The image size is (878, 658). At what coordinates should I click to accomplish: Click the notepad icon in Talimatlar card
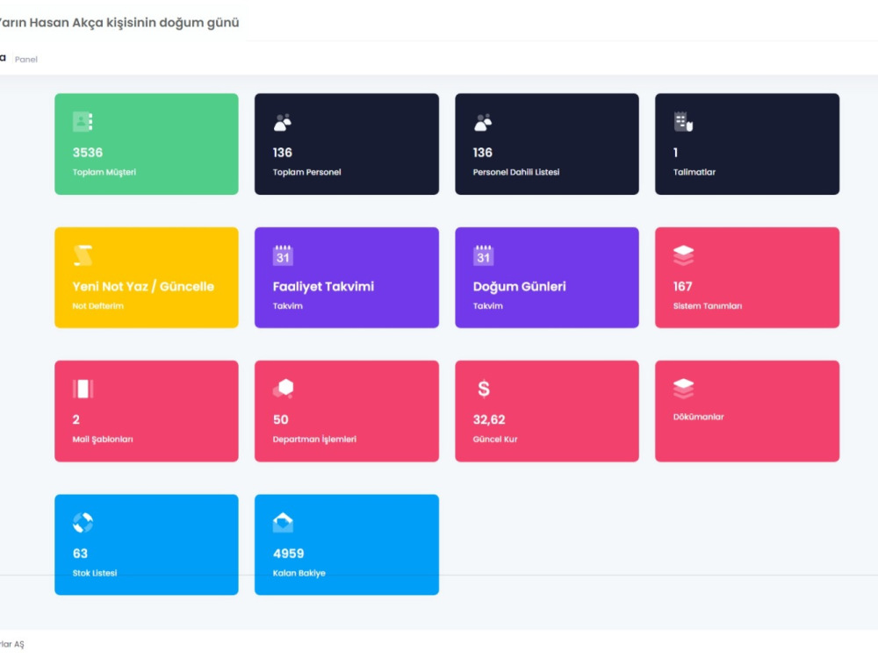(683, 121)
